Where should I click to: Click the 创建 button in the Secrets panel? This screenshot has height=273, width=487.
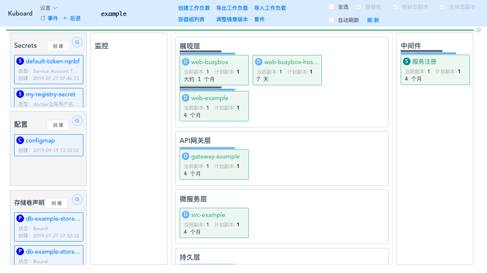[58, 45]
